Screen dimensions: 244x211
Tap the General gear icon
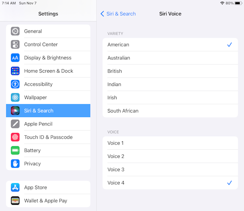[x=15, y=31]
